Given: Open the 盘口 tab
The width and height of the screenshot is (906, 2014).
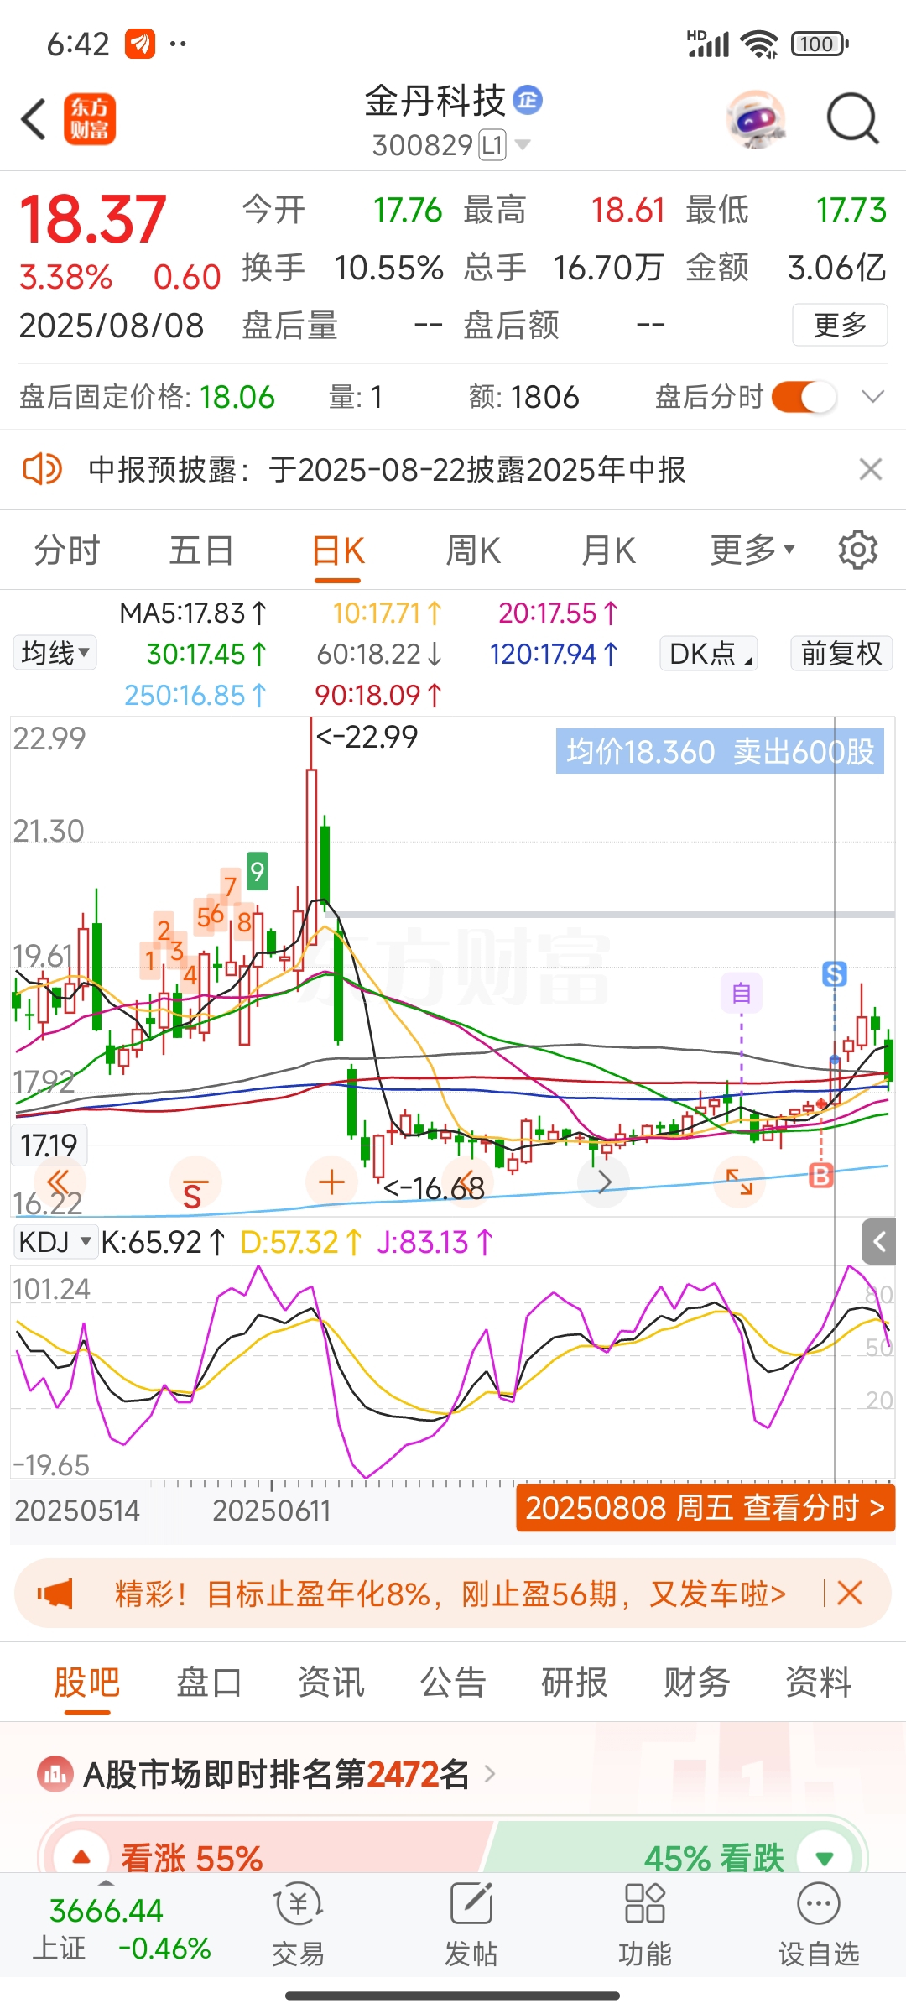Looking at the screenshot, I should click(209, 1682).
